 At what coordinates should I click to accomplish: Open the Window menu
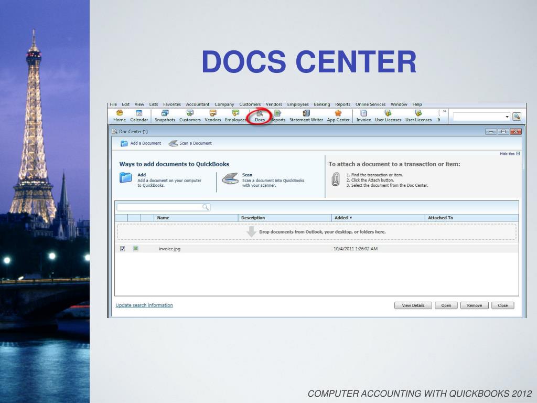click(x=399, y=104)
